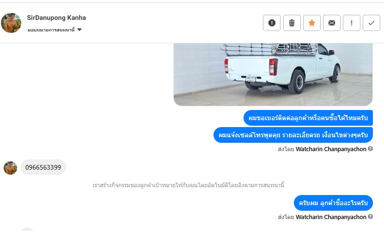
Task: Click help icon after last Watcharin Chanpanyachon
Action: coord(370,217)
